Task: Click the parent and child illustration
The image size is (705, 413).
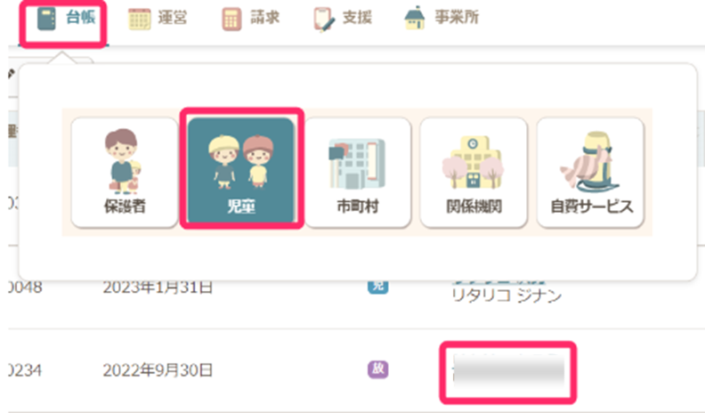Action: pos(123,161)
